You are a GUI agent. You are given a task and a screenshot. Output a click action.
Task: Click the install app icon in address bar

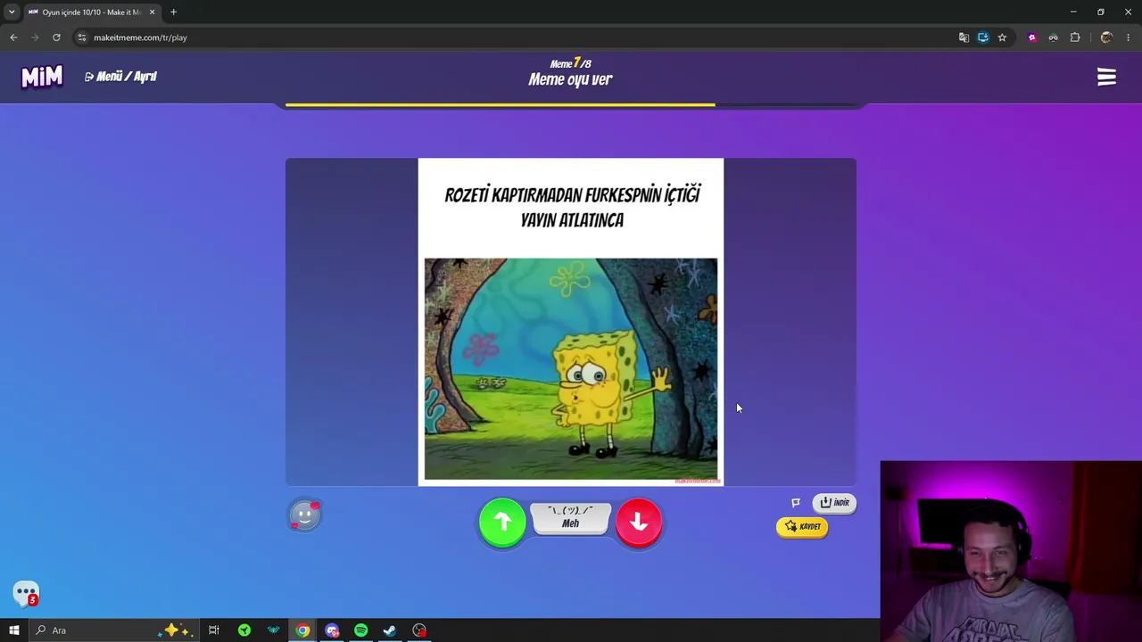tap(983, 37)
